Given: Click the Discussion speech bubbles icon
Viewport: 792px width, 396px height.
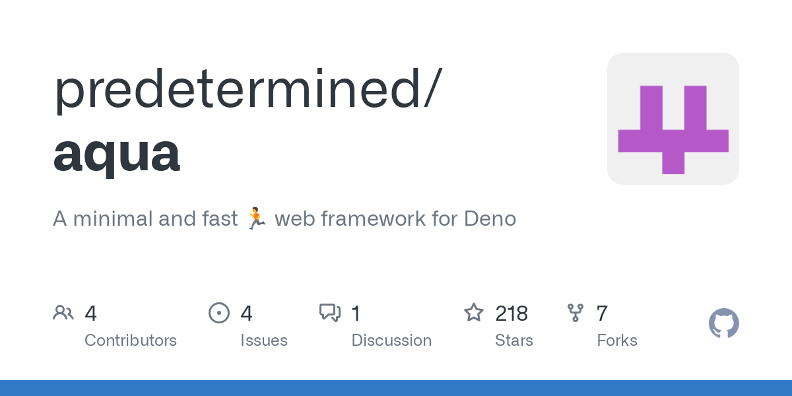Looking at the screenshot, I should pyautogui.click(x=330, y=313).
